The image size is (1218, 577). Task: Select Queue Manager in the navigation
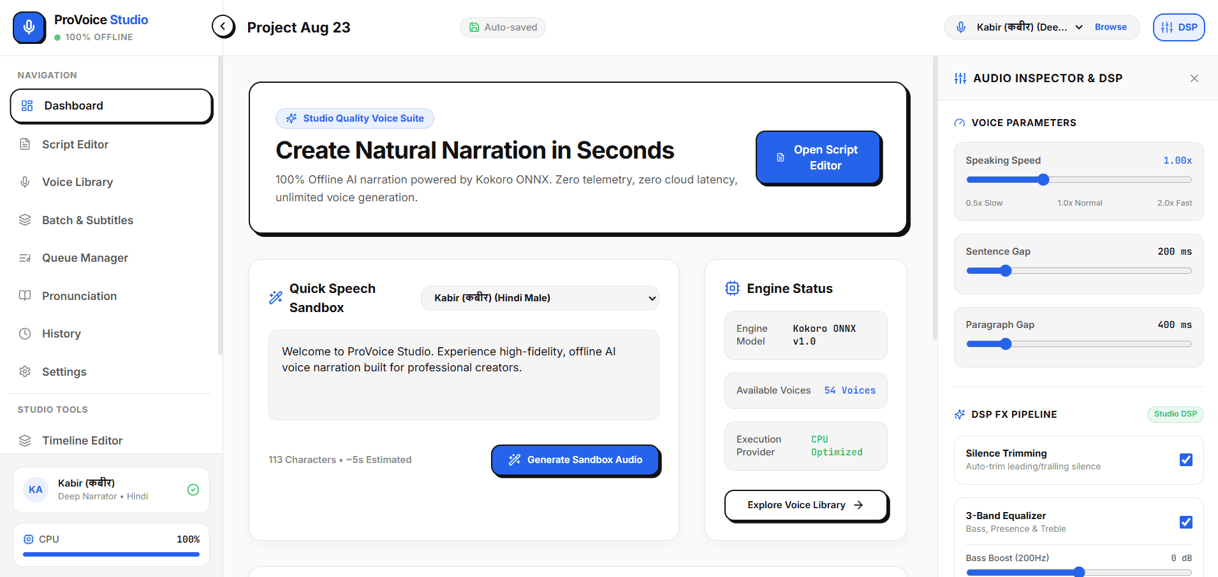(x=112, y=258)
